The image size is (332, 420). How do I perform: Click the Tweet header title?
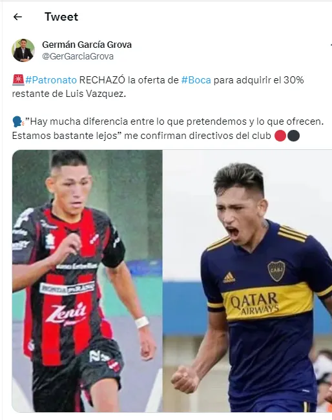pyautogui.click(x=61, y=17)
